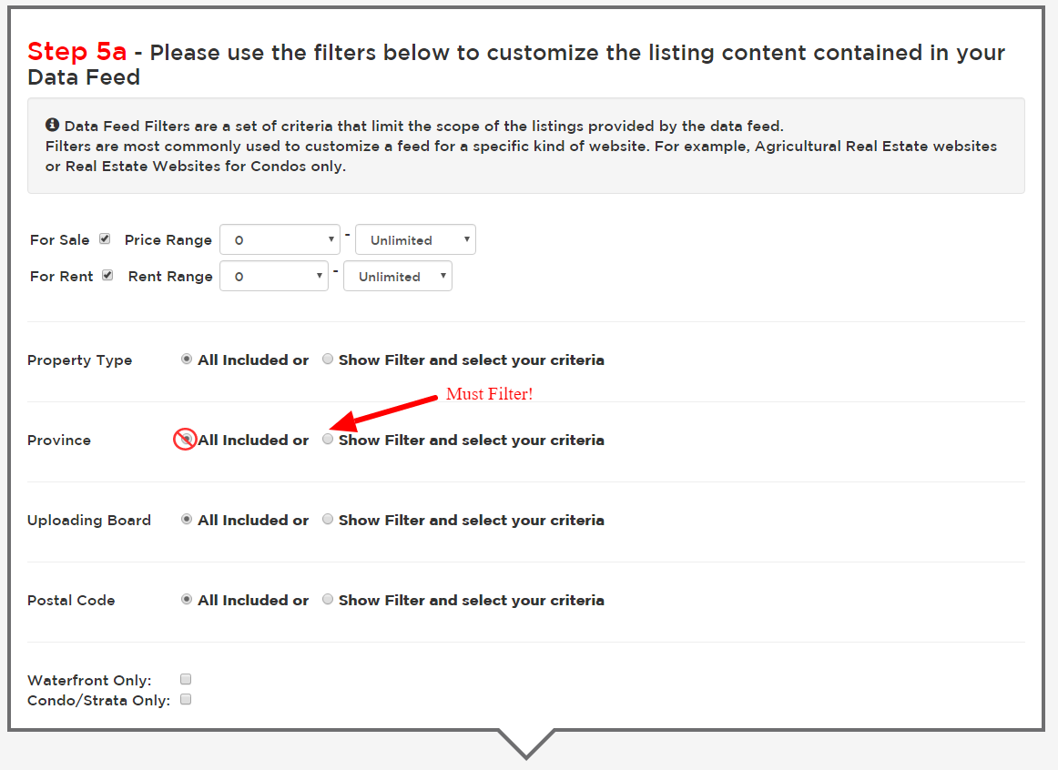The width and height of the screenshot is (1058, 770).
Task: Select Postal Code All Included radio
Action: [187, 600]
